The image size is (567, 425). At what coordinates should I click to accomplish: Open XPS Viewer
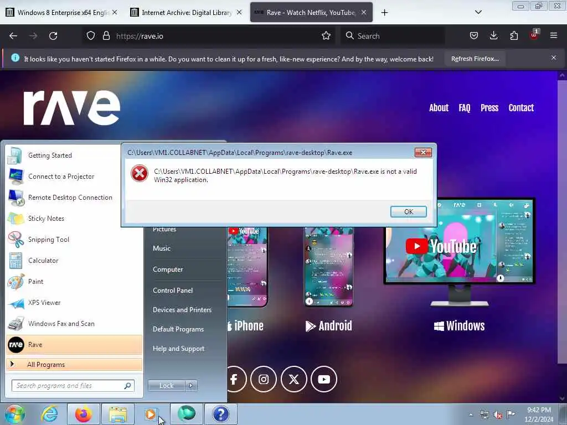coord(74,303)
